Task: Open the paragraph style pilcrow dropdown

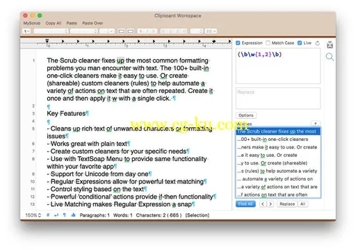Action: [x=26, y=31]
